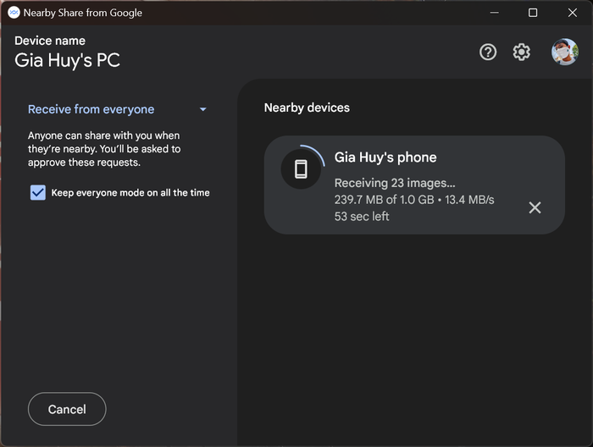Click the Nearby devices heading
The image size is (593, 447).
pos(307,108)
